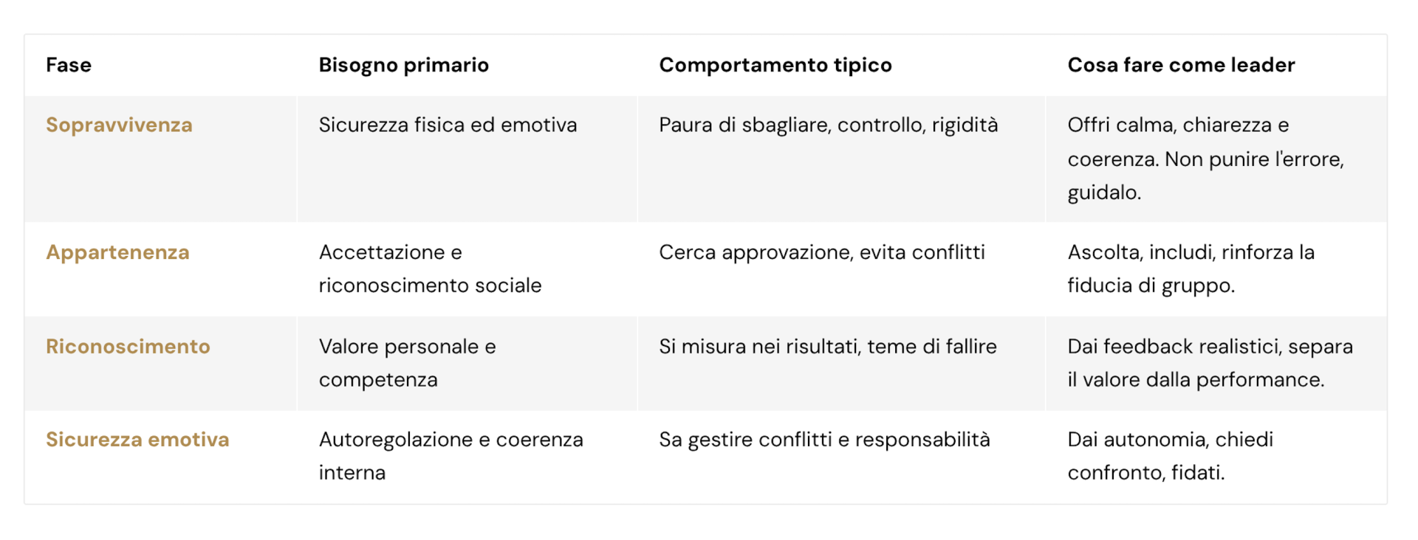Viewport: 1418px width, 540px height.
Task: Select the "Sicurezza emotiva" phase name
Action: click(x=137, y=440)
